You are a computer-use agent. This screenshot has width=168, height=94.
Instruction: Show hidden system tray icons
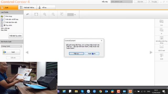tap(135, 91)
